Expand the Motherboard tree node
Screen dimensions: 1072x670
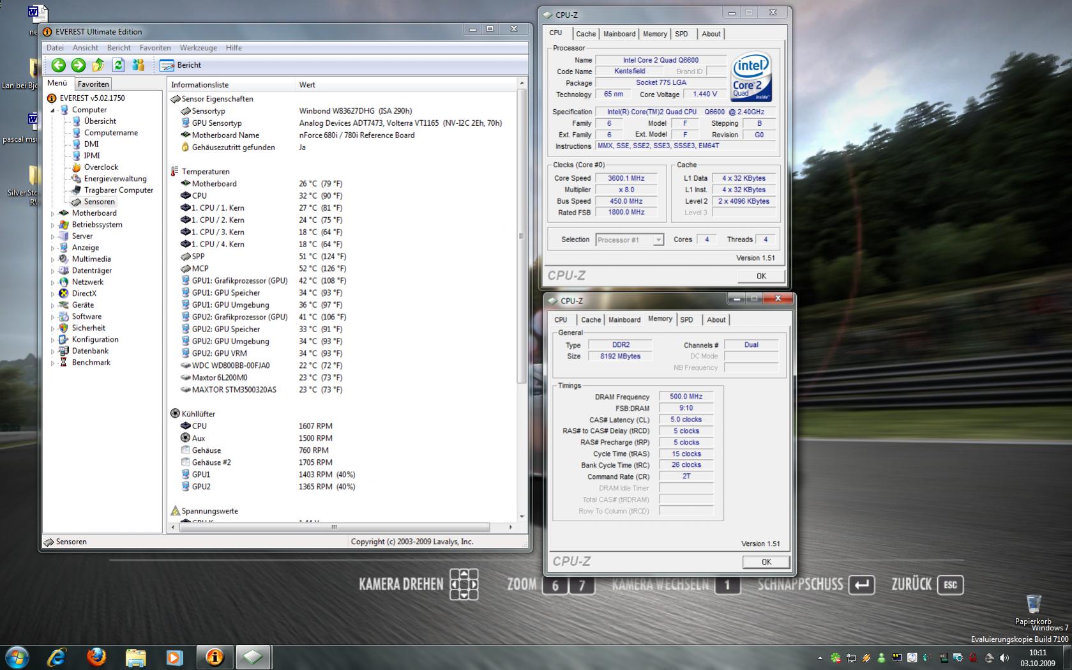pos(53,213)
